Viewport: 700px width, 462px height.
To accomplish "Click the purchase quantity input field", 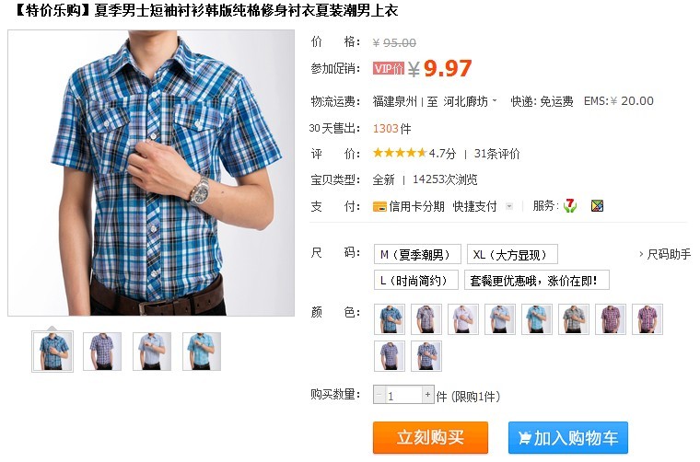I will coord(403,395).
